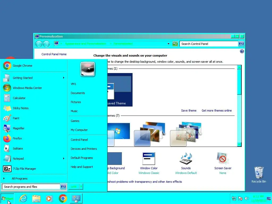Click the refresh button beside address bar
This screenshot has height=204, width=272.
pyautogui.click(x=175, y=44)
